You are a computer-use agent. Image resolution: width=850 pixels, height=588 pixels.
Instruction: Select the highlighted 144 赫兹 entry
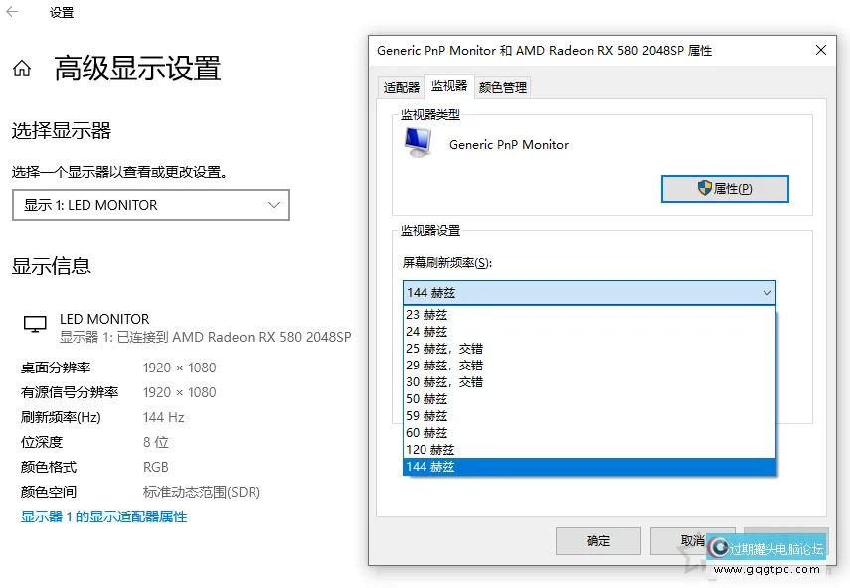pyautogui.click(x=429, y=466)
